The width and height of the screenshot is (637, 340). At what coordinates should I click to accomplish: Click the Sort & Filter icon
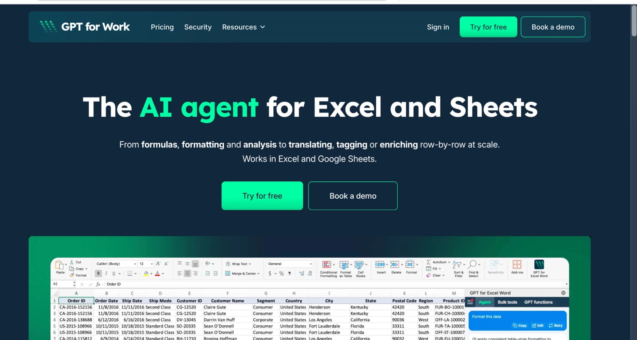click(457, 265)
